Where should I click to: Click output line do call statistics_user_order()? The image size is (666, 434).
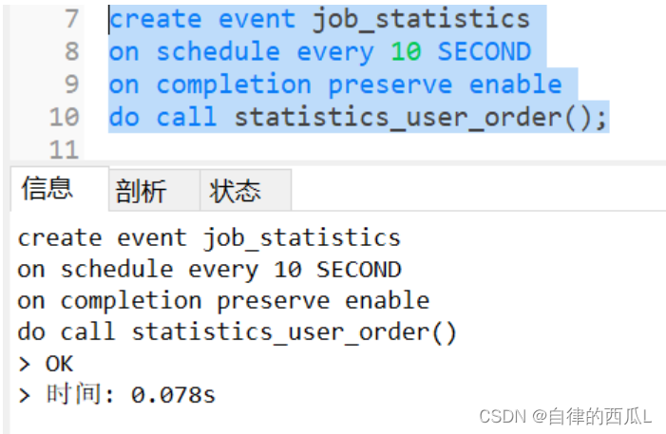tap(237, 332)
